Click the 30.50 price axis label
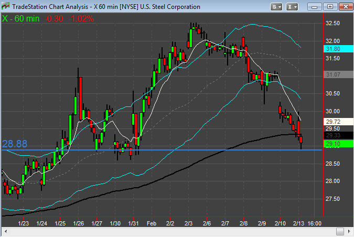The height and width of the screenshot is (237, 354). (332, 93)
